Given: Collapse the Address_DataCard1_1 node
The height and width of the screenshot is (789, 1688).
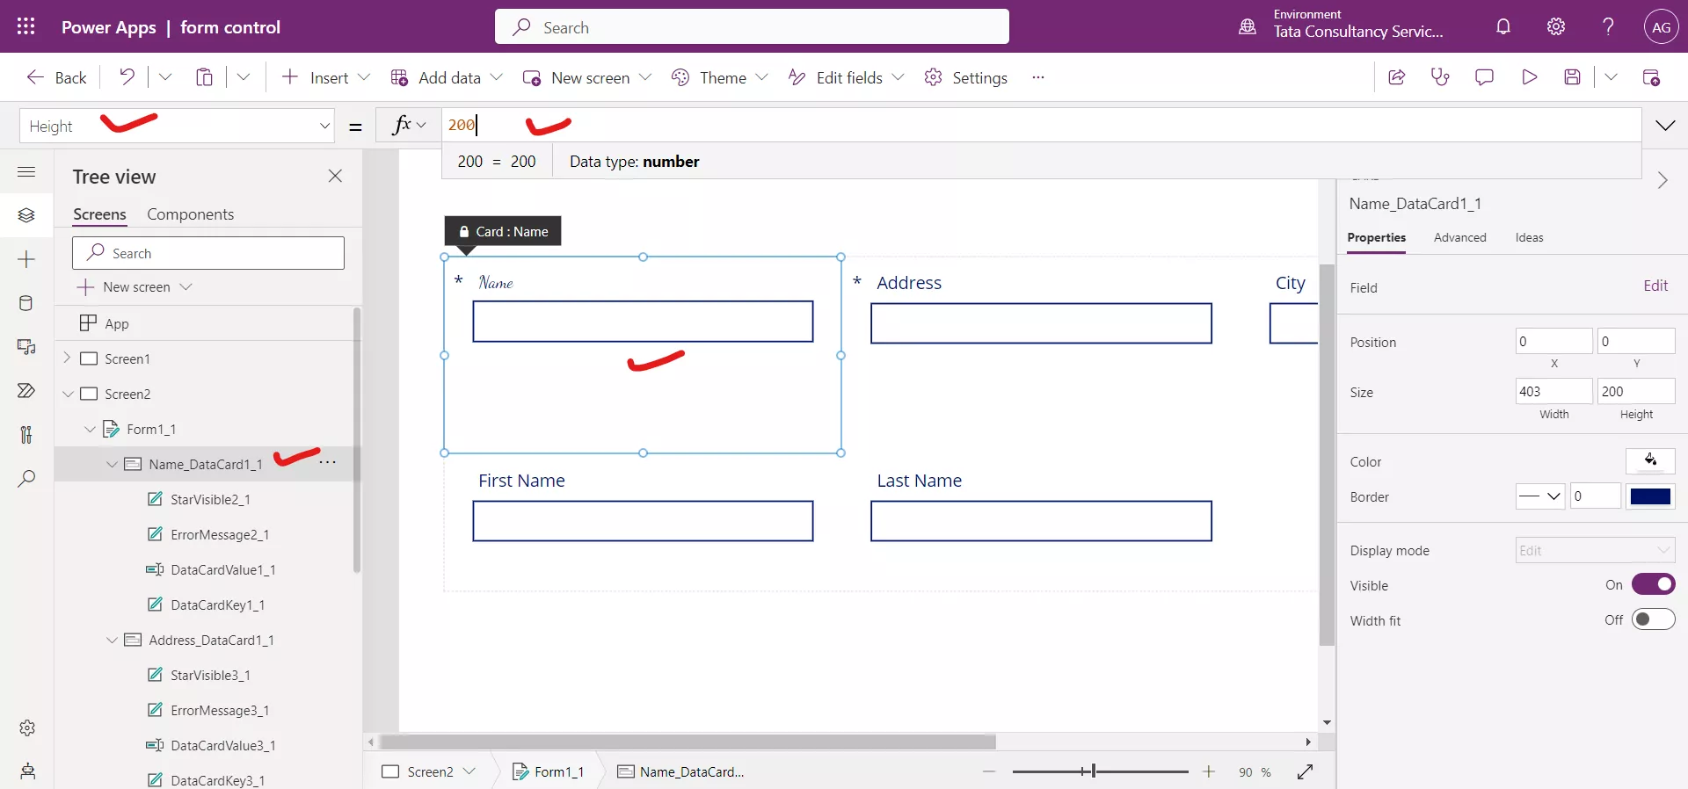Looking at the screenshot, I should click(112, 640).
